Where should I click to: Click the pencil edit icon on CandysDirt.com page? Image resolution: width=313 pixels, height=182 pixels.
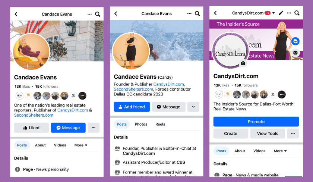pos(281,13)
